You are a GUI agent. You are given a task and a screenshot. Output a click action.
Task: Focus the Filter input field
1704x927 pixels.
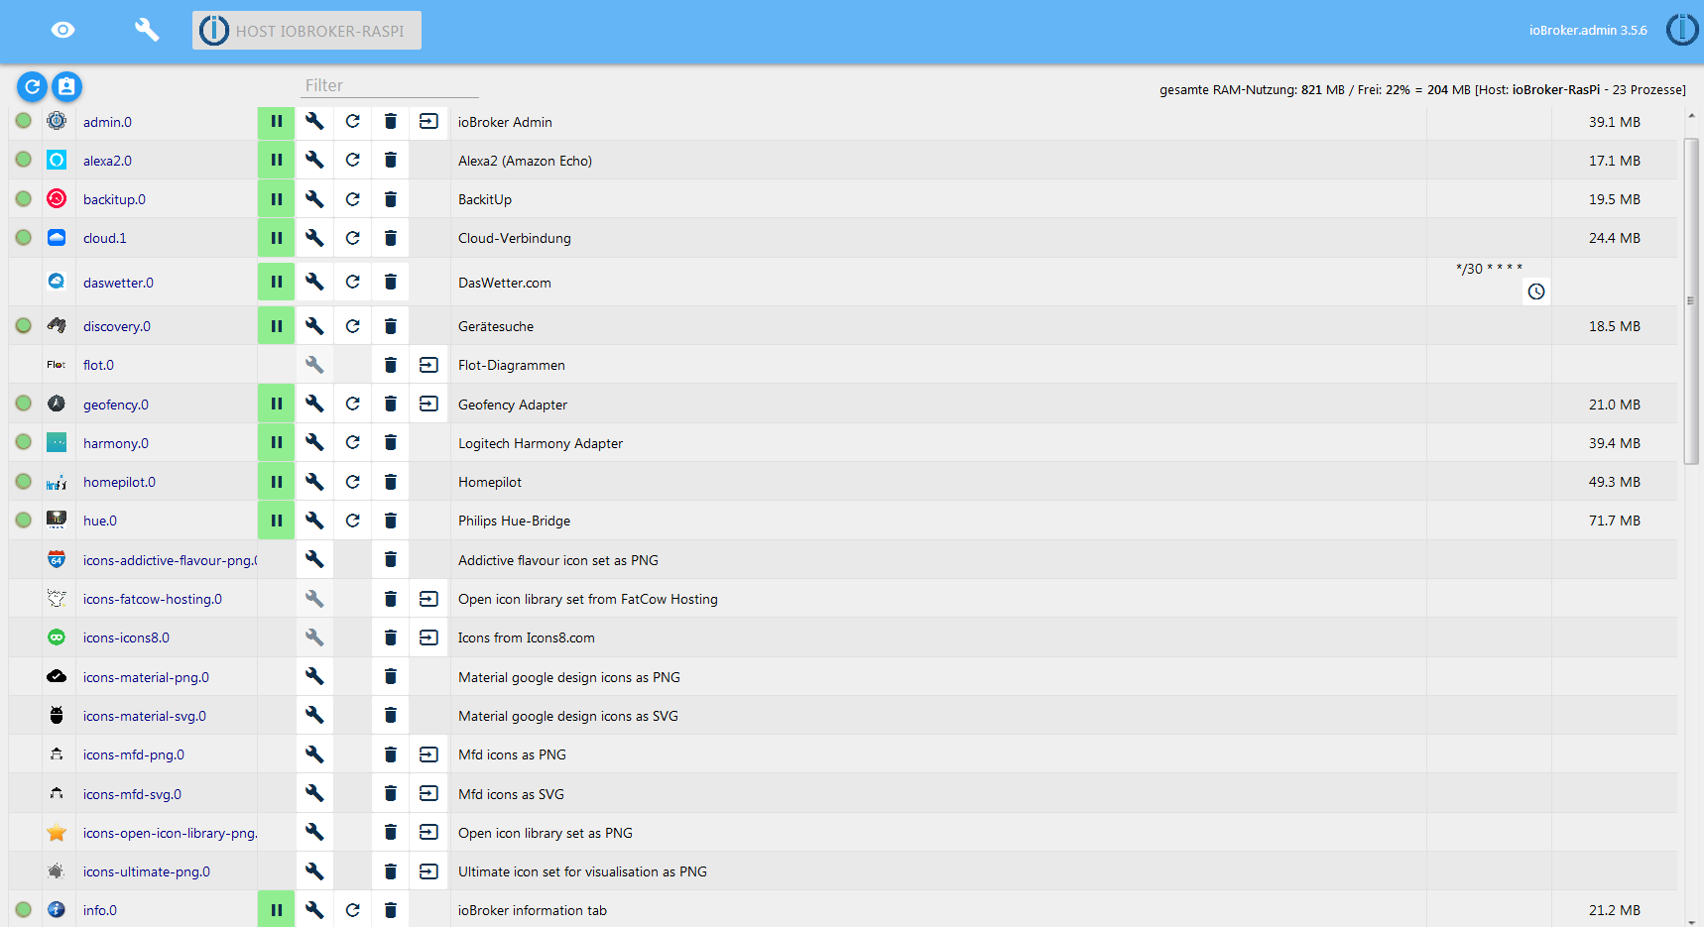click(x=390, y=85)
